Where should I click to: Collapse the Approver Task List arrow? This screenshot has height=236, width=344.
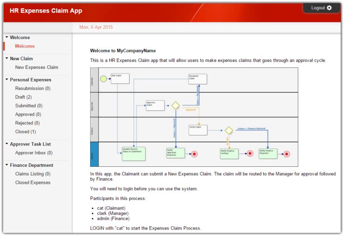pyautogui.click(x=7, y=144)
